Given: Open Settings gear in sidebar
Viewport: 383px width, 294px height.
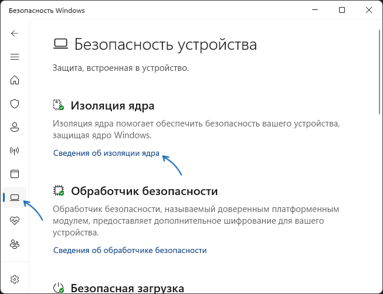Looking at the screenshot, I should 15,279.
